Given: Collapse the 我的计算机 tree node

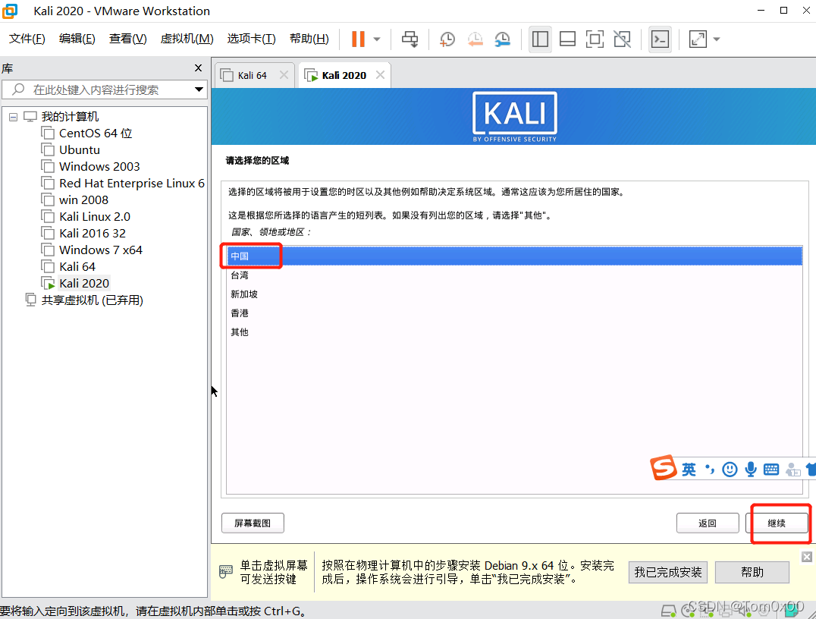Looking at the screenshot, I should point(13,117).
